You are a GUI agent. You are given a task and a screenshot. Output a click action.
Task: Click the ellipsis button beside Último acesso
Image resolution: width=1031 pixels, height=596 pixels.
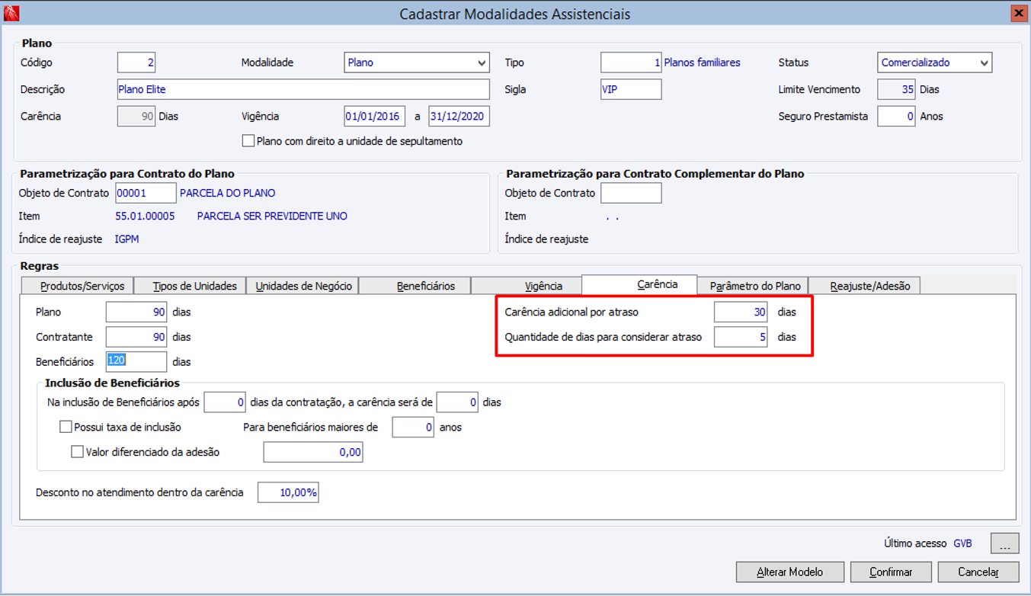click(x=1004, y=543)
